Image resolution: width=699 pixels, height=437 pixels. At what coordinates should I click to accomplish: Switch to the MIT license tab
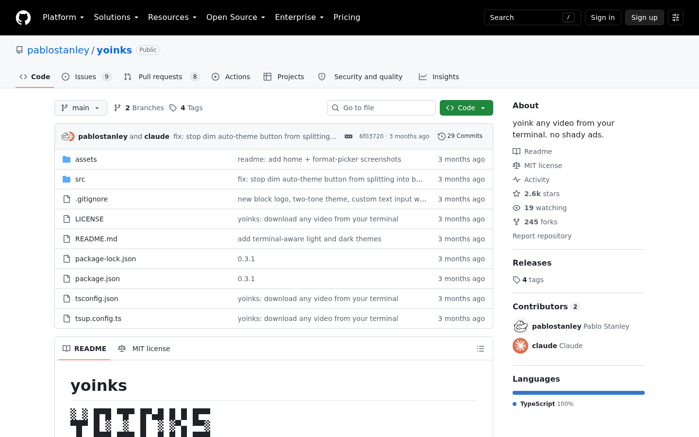tap(144, 349)
